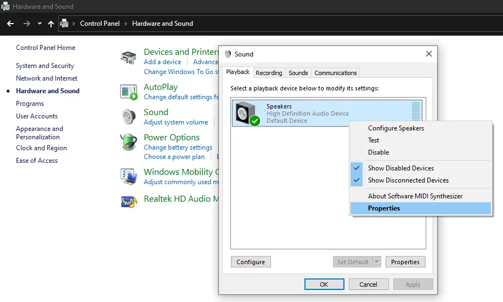The image size is (503, 302).
Task: Switch to the Communications tab
Action: pyautogui.click(x=335, y=73)
